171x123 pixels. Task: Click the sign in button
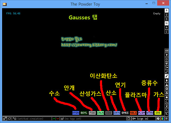(x=144, y=119)
